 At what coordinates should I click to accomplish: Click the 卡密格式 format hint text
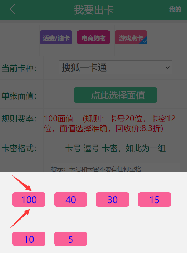pyautogui.click(x=115, y=148)
